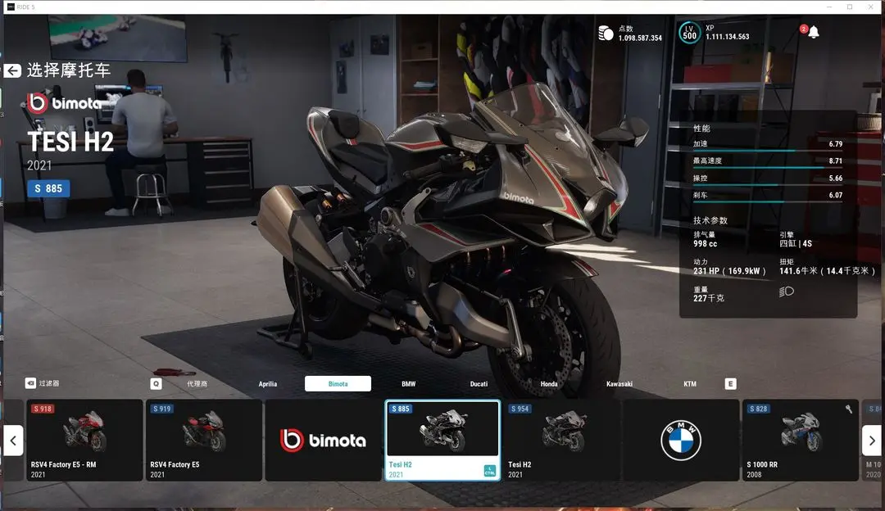Click the 加速 performance bar
885x511 pixels.
768,151
